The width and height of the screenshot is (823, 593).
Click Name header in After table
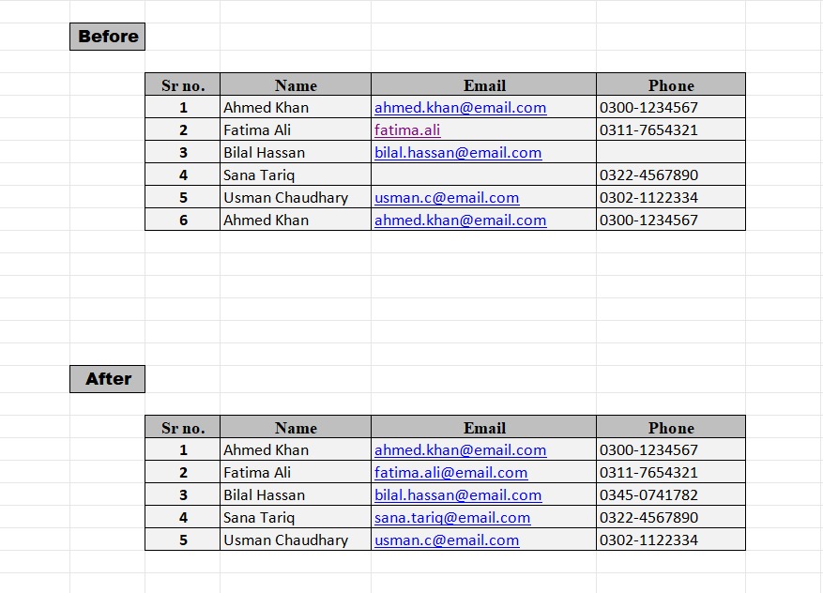point(296,427)
